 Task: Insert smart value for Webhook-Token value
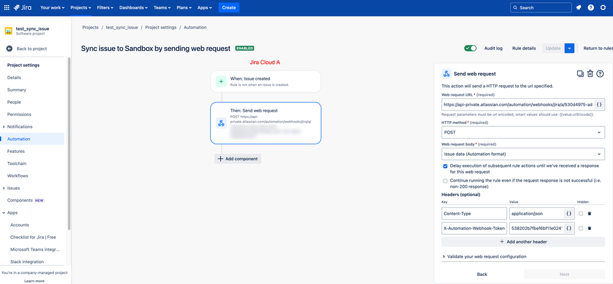(x=569, y=228)
